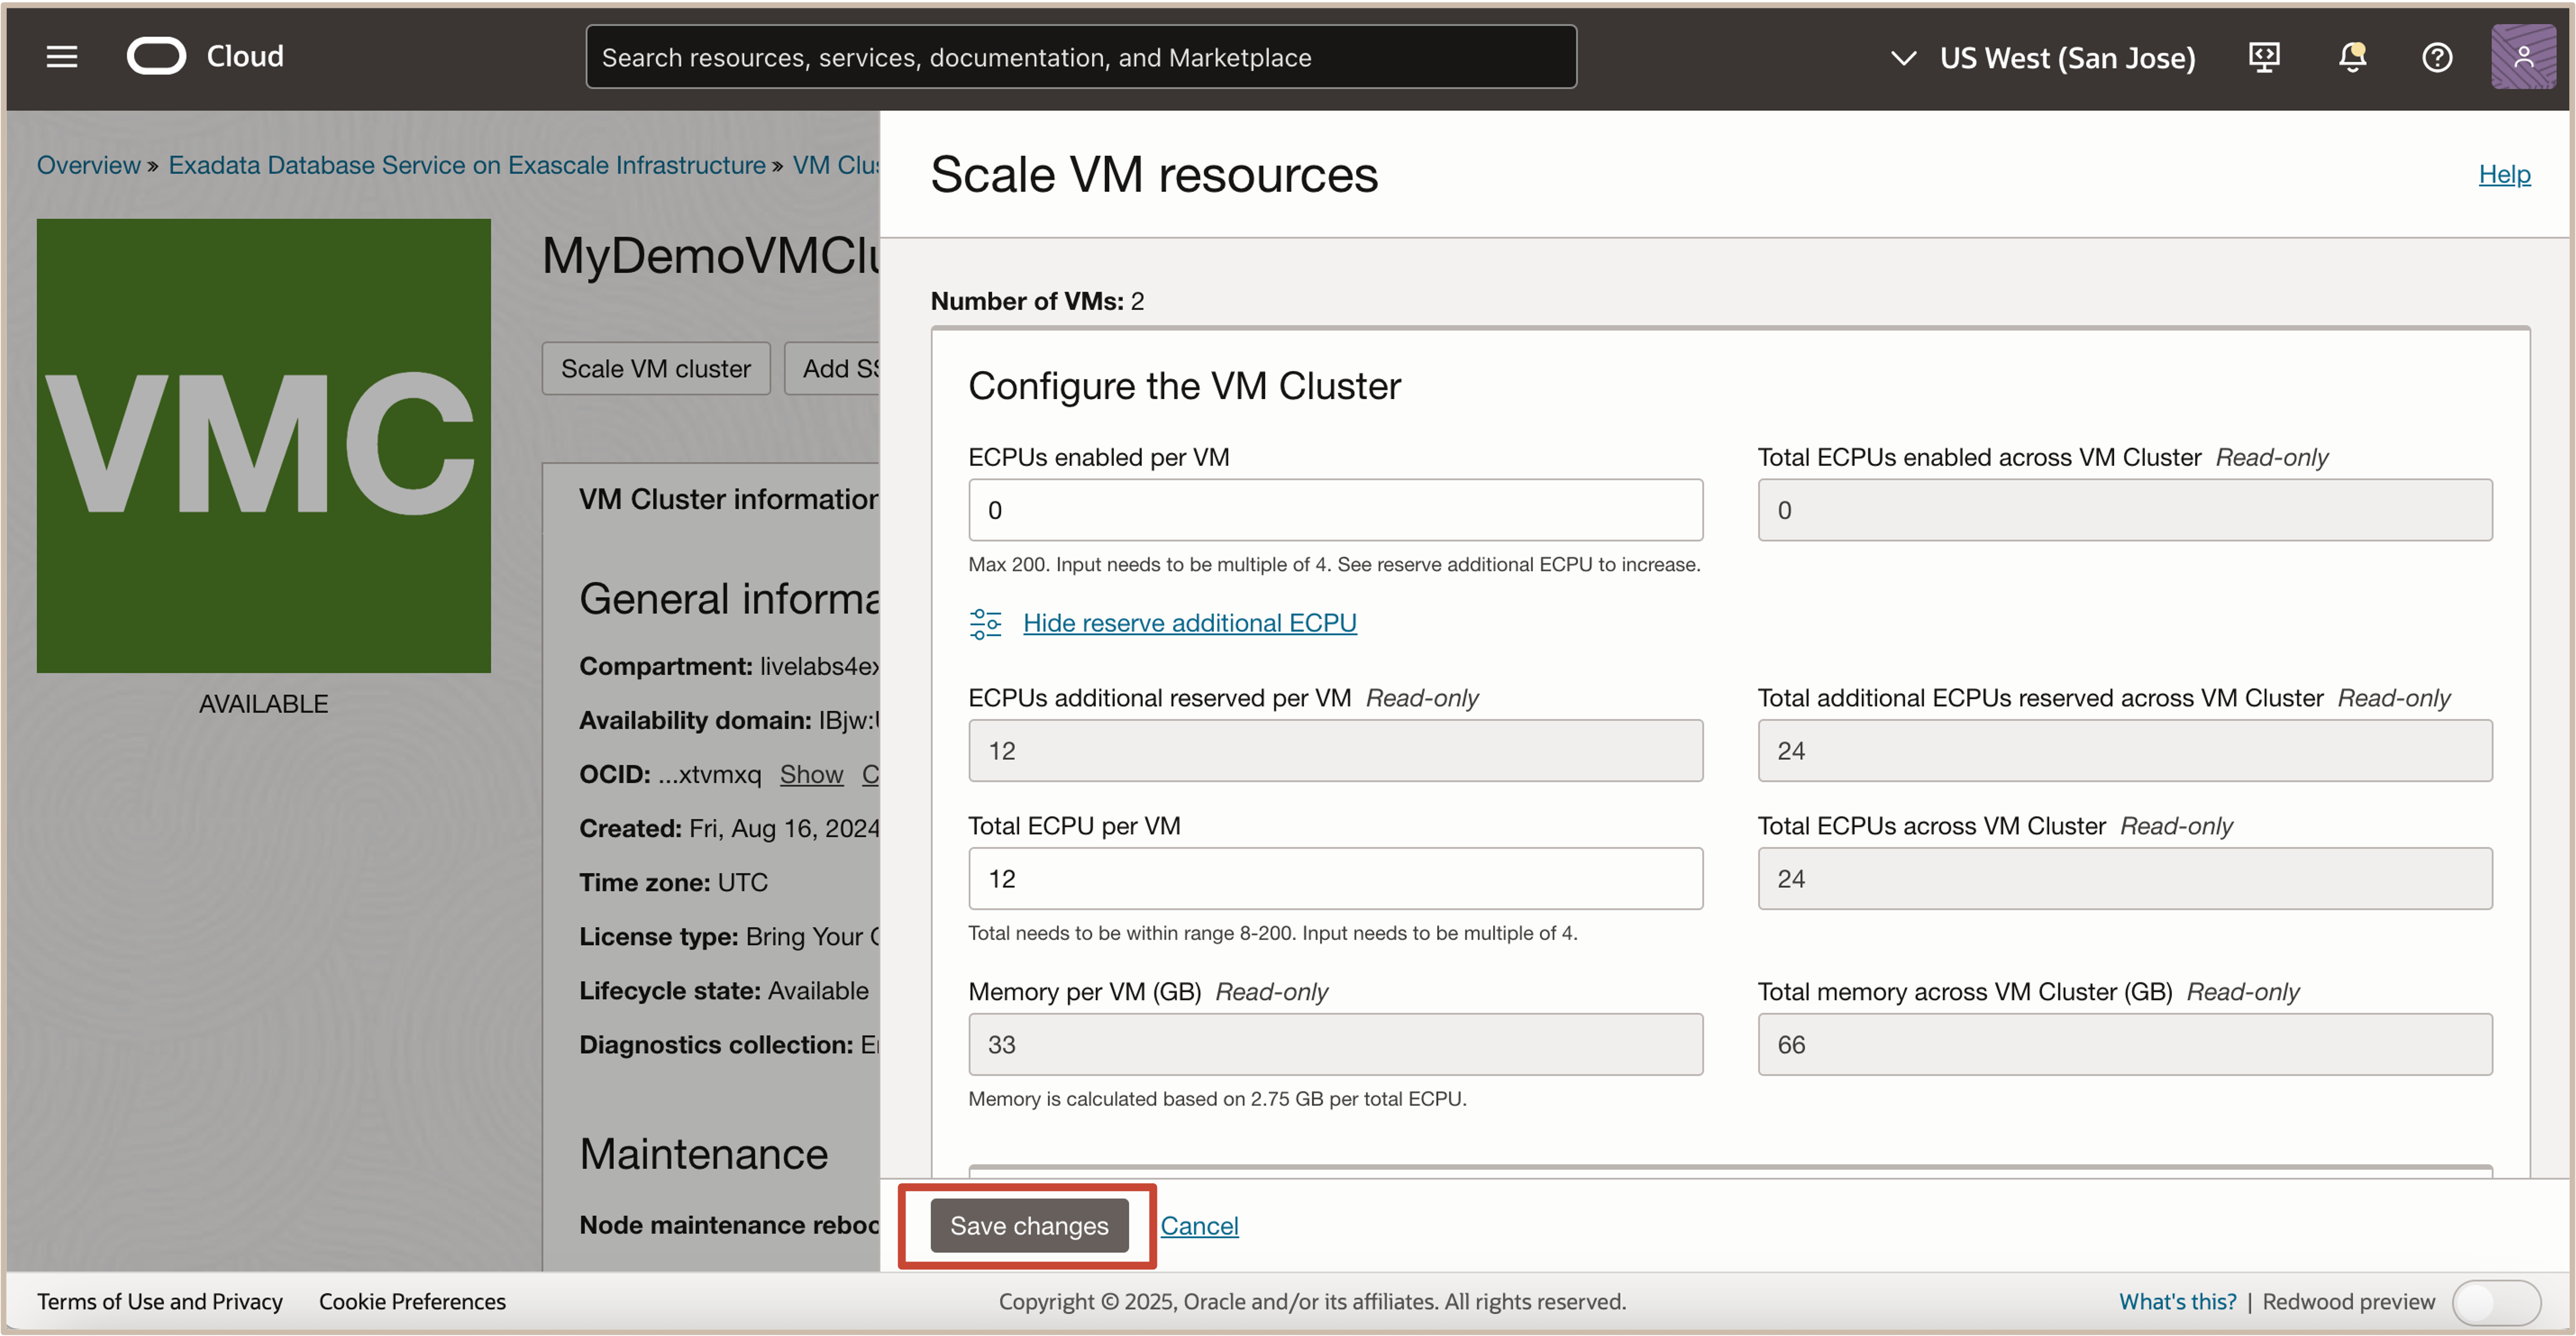The width and height of the screenshot is (2576, 1336).
Task: Click the ECPUs enabled per VM field
Action: pyautogui.click(x=1334, y=510)
